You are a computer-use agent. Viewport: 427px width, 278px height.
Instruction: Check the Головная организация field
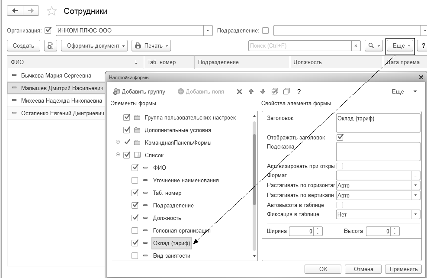(135, 230)
